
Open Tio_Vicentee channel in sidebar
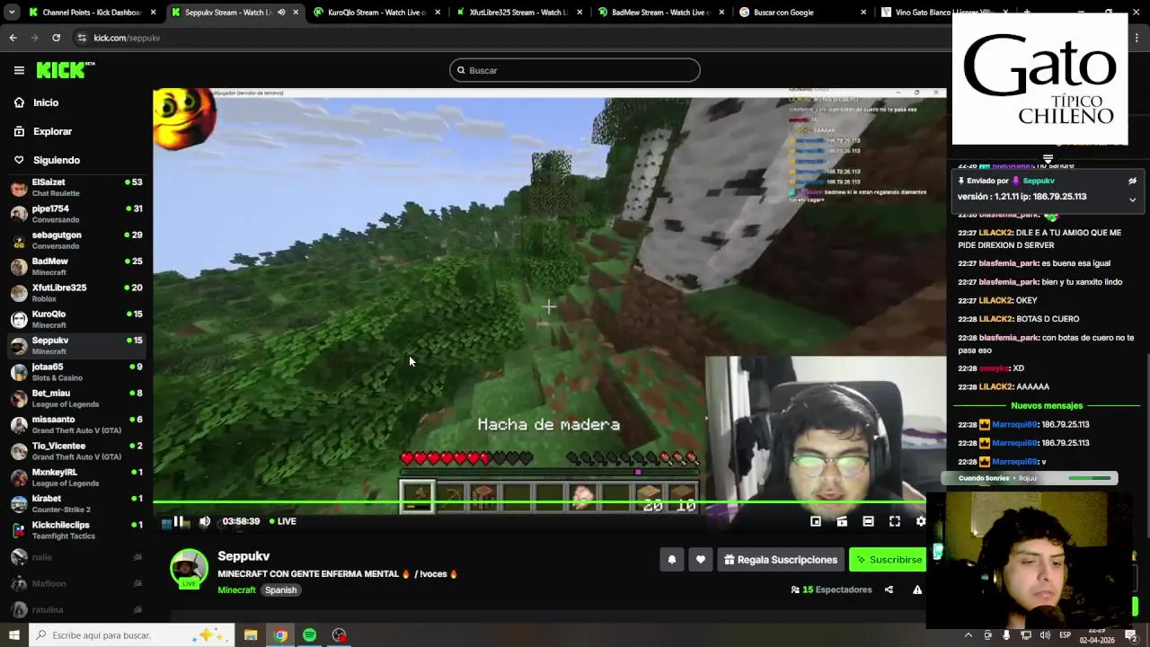[x=76, y=451]
